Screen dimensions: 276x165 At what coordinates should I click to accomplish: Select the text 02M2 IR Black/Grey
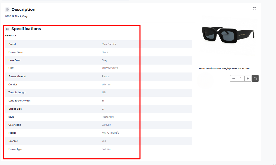[16, 16]
